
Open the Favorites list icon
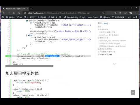click(115, 13)
